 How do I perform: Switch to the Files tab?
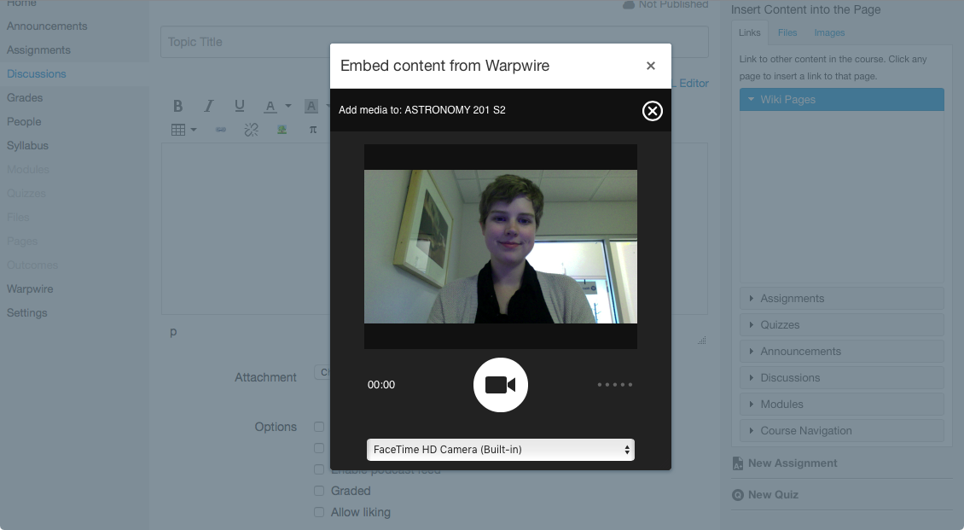(x=787, y=32)
